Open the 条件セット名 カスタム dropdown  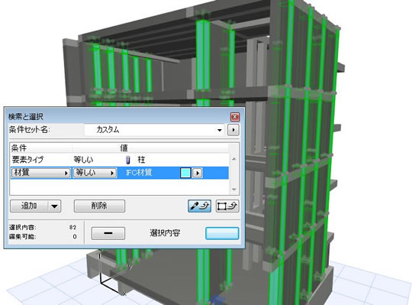154,130
